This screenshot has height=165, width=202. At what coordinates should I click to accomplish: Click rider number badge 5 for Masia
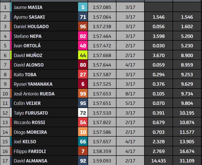point(83,7)
